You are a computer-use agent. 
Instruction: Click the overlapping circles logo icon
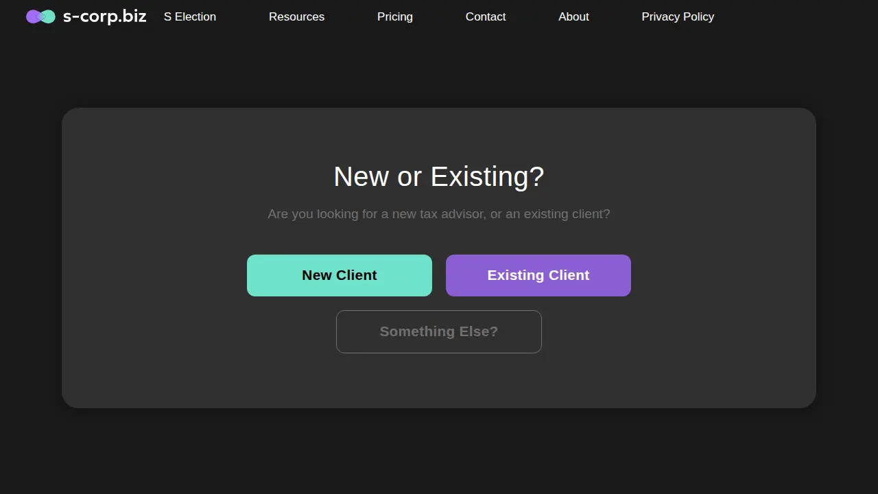[x=40, y=16]
